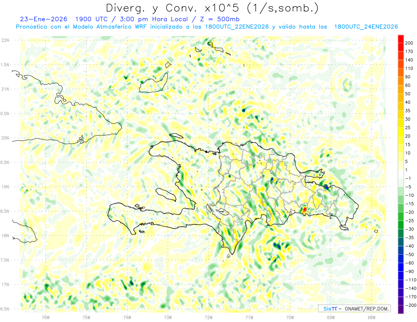The width and height of the screenshot is (417, 322).
Task: Click the '-25' color scale label
Action: pyautogui.click(x=409, y=221)
